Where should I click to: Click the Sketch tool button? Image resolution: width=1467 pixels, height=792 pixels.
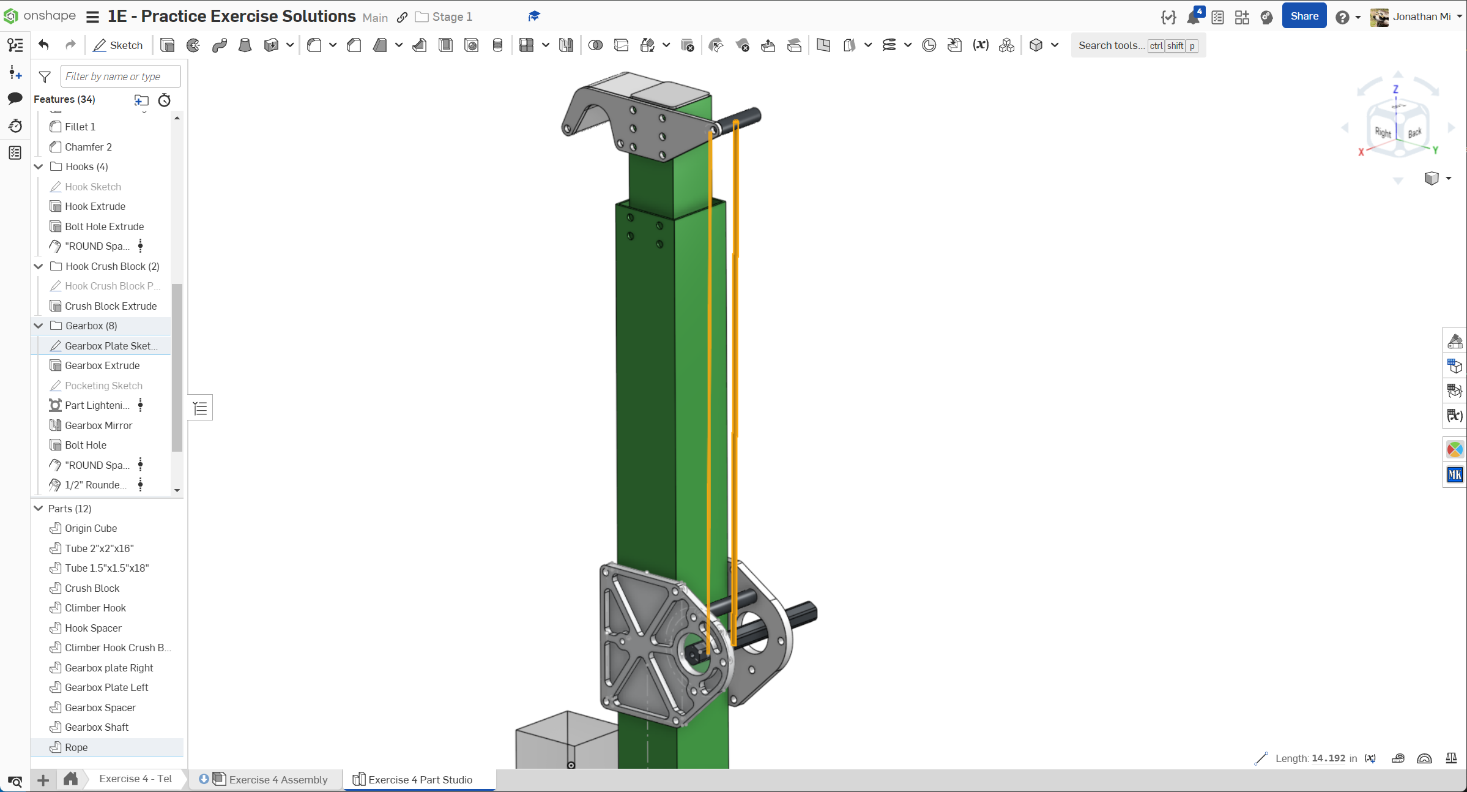click(117, 45)
